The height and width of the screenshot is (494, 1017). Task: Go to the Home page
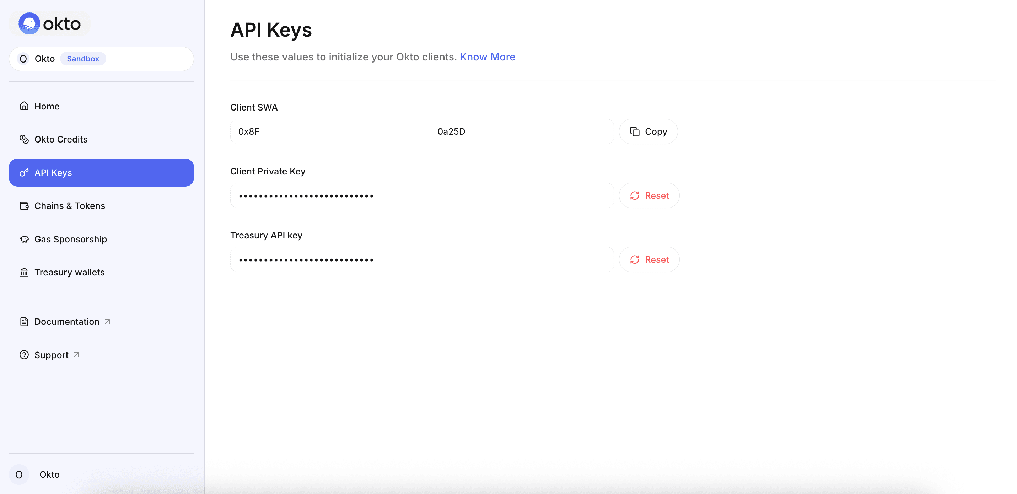pos(102,106)
